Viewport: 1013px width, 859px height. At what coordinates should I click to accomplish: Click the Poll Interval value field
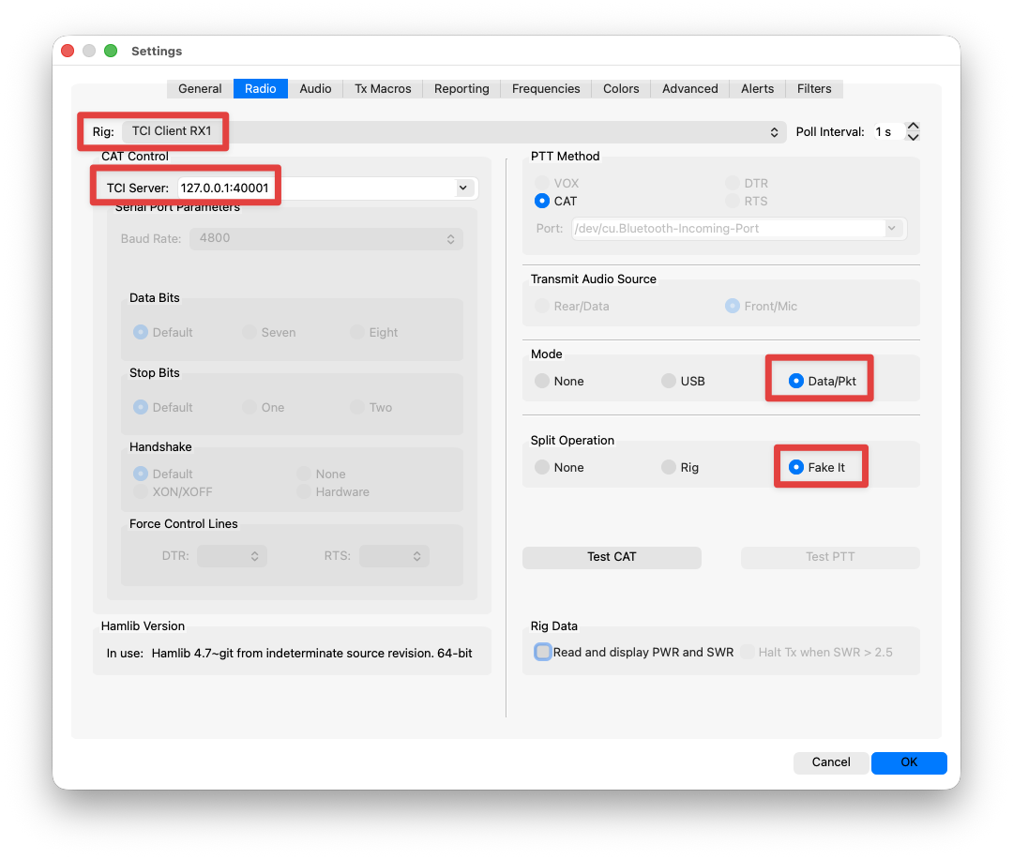pos(888,131)
